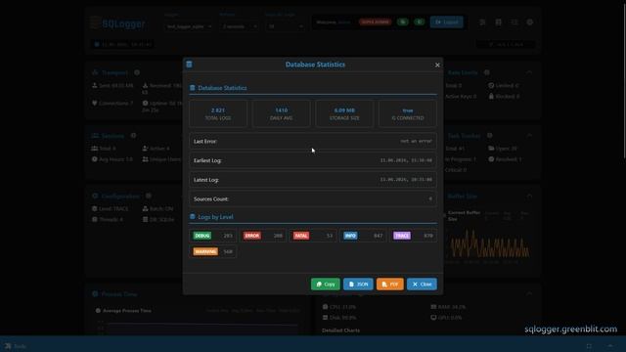Click the database icon in the dialog title bar

(189, 65)
